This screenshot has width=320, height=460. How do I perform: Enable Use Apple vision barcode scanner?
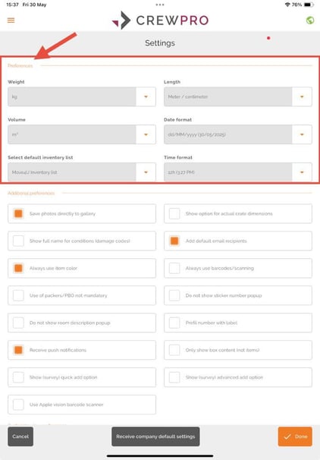[x=18, y=405]
